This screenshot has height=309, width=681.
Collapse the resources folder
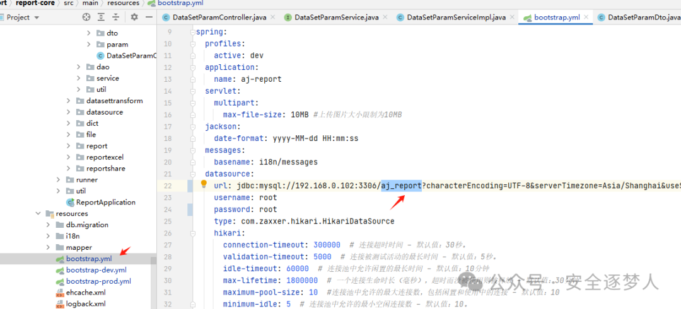click(38, 213)
